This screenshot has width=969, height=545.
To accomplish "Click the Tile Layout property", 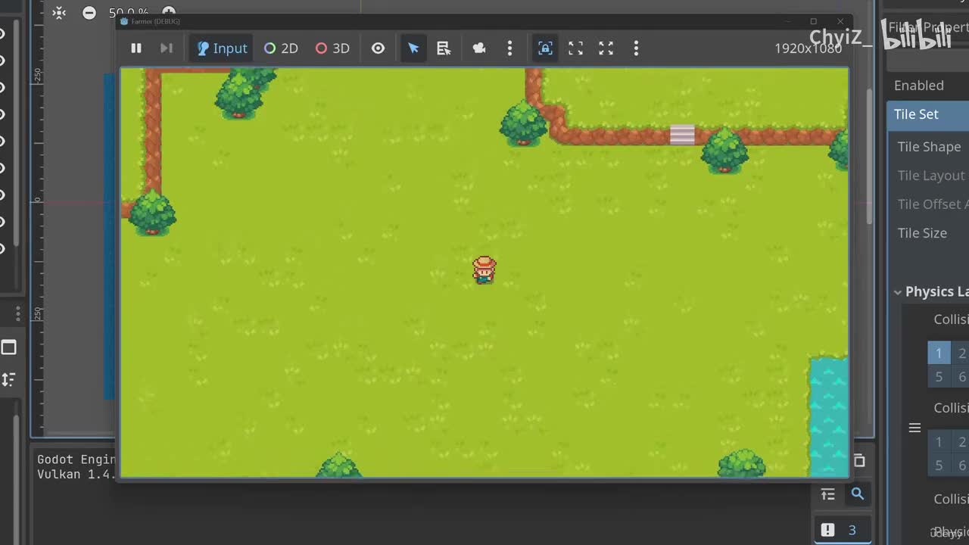I will coord(932,176).
